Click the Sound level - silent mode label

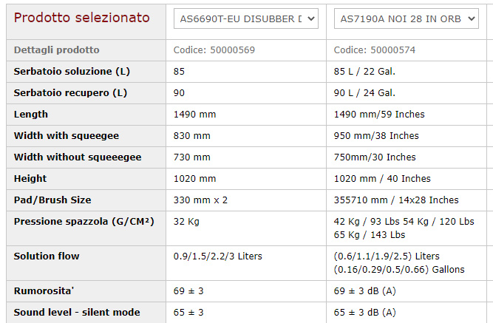[x=77, y=313]
